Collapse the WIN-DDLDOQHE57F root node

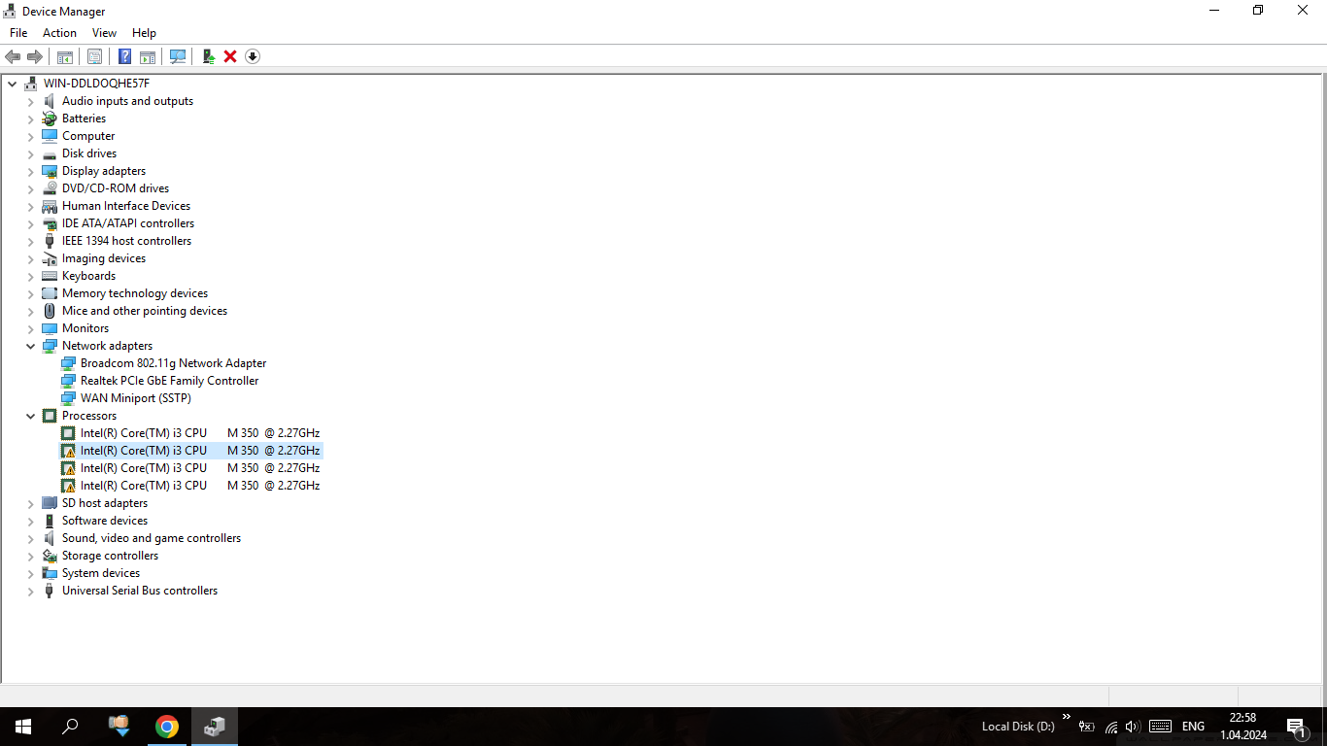pyautogui.click(x=13, y=84)
